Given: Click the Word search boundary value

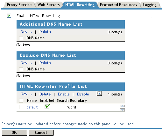Looking at the screenshot, I should point(72,107).
